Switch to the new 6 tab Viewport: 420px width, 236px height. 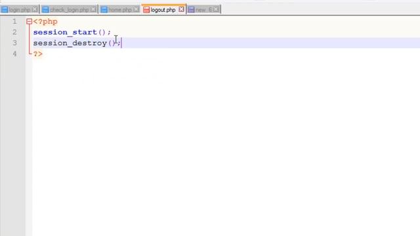pos(203,10)
